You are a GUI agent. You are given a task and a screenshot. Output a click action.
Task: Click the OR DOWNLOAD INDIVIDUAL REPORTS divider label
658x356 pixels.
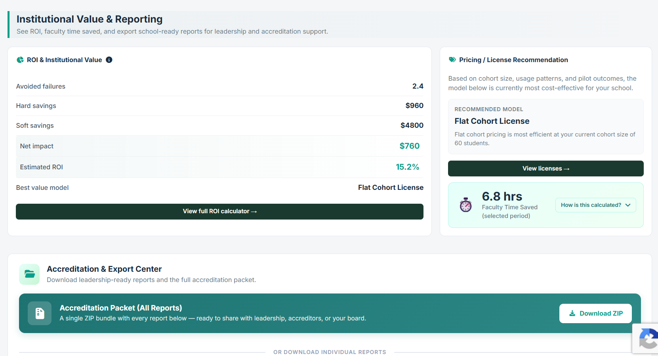tap(330, 352)
